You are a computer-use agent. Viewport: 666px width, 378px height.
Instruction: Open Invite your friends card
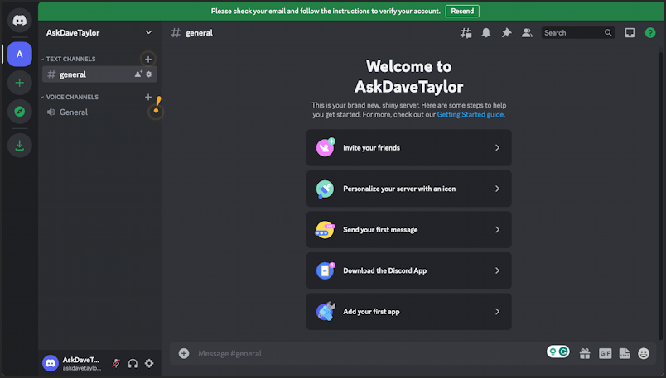pos(408,147)
